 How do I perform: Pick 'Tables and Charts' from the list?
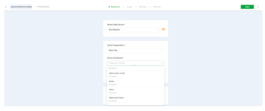pos(116,98)
